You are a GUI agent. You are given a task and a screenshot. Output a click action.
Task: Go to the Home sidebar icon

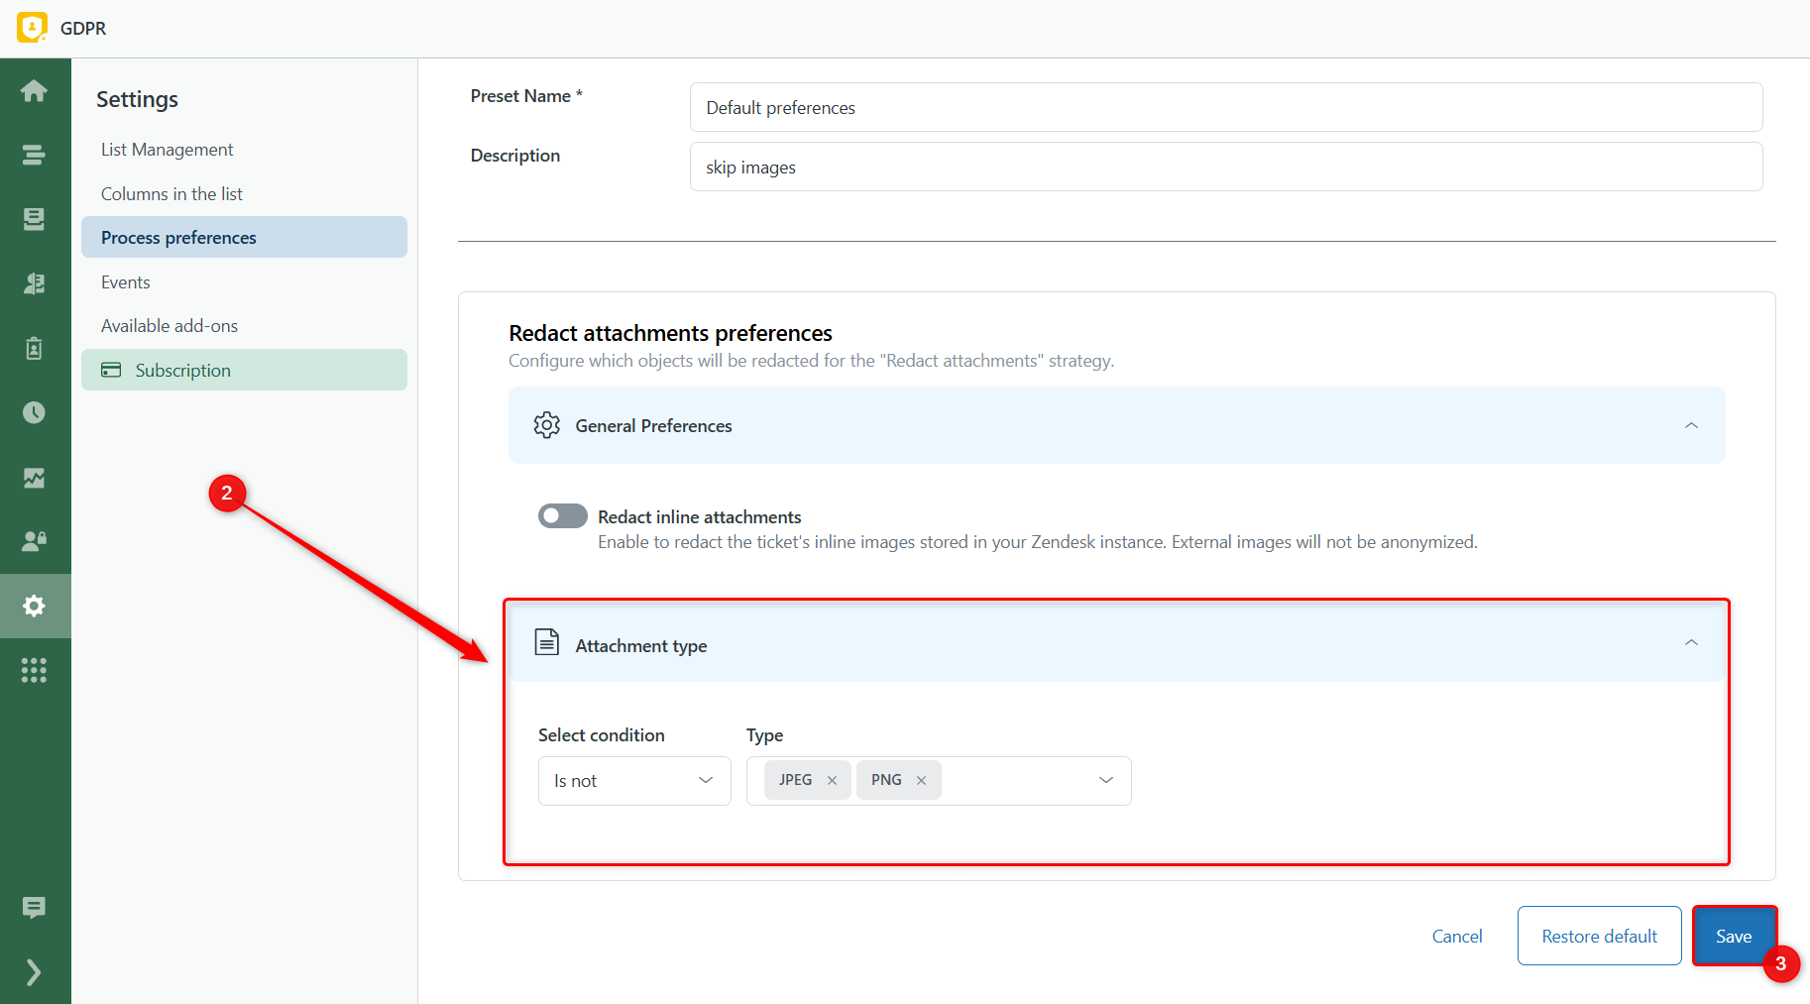click(x=34, y=91)
